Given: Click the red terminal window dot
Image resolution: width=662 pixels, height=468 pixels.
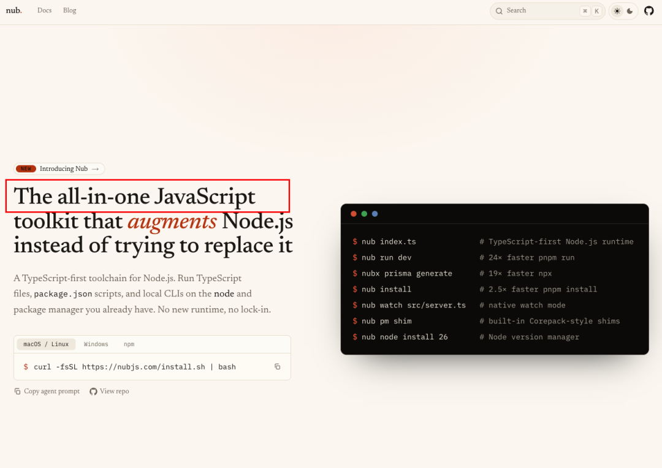Looking at the screenshot, I should [x=354, y=214].
